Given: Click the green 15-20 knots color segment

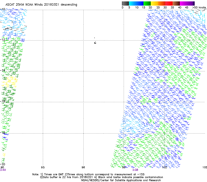Looking at the screenshot, I should click(147, 3).
